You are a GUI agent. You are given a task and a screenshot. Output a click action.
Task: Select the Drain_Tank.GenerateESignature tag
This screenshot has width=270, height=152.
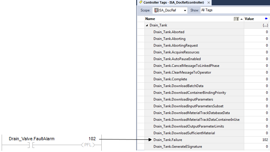pos(178,147)
